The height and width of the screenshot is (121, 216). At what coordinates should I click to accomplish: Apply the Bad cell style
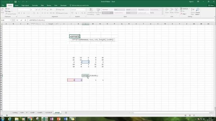[x=119, y=10]
